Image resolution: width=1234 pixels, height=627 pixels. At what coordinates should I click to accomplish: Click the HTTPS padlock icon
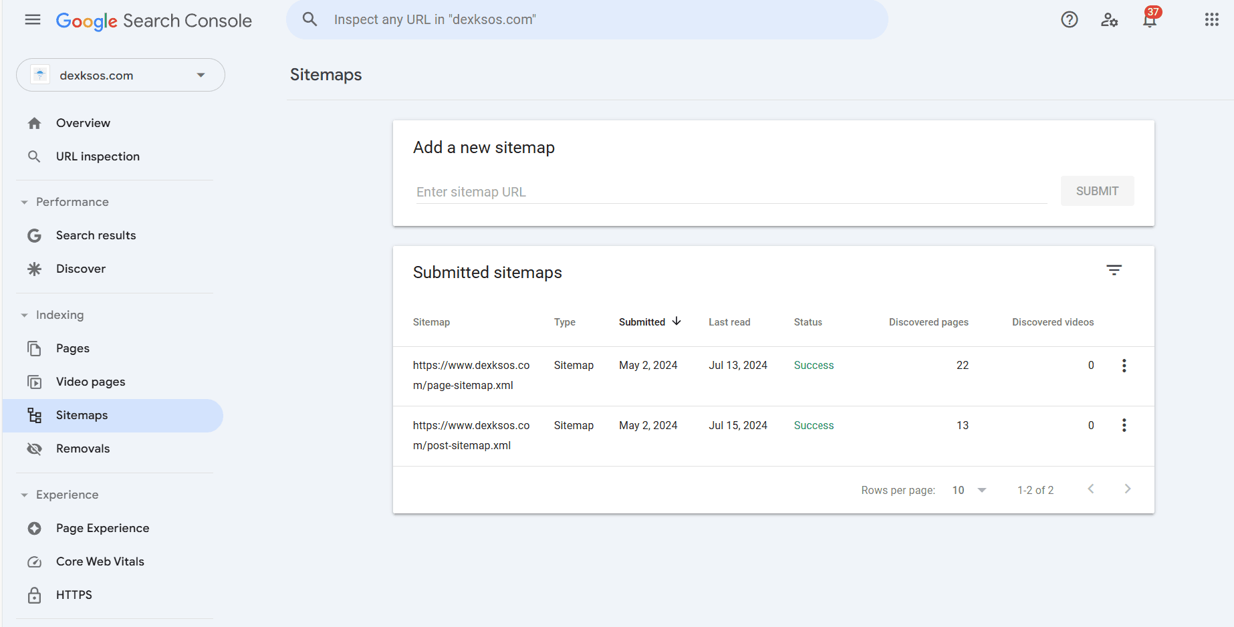tap(35, 595)
